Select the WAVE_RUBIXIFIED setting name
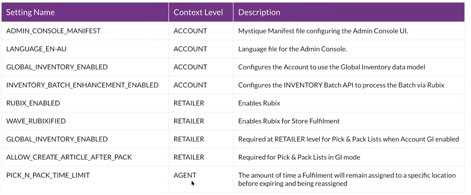Viewport: 471px width, 195px height. [x=36, y=121]
